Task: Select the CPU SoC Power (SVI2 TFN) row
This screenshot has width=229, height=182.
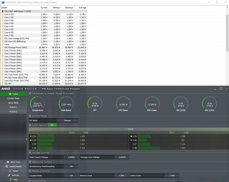Action: [x=44, y=78]
